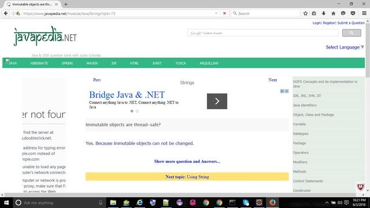Launch Internet Explorer from the taskbar
Screen dimensions: 370x208
(x=139, y=203)
